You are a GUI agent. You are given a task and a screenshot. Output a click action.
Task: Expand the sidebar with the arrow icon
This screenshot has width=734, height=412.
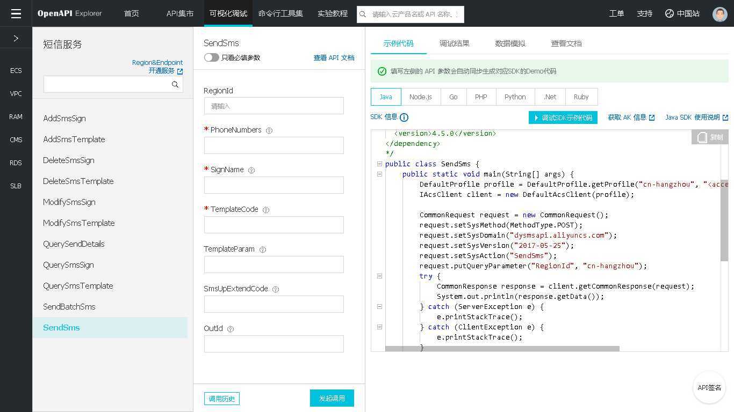point(16,38)
